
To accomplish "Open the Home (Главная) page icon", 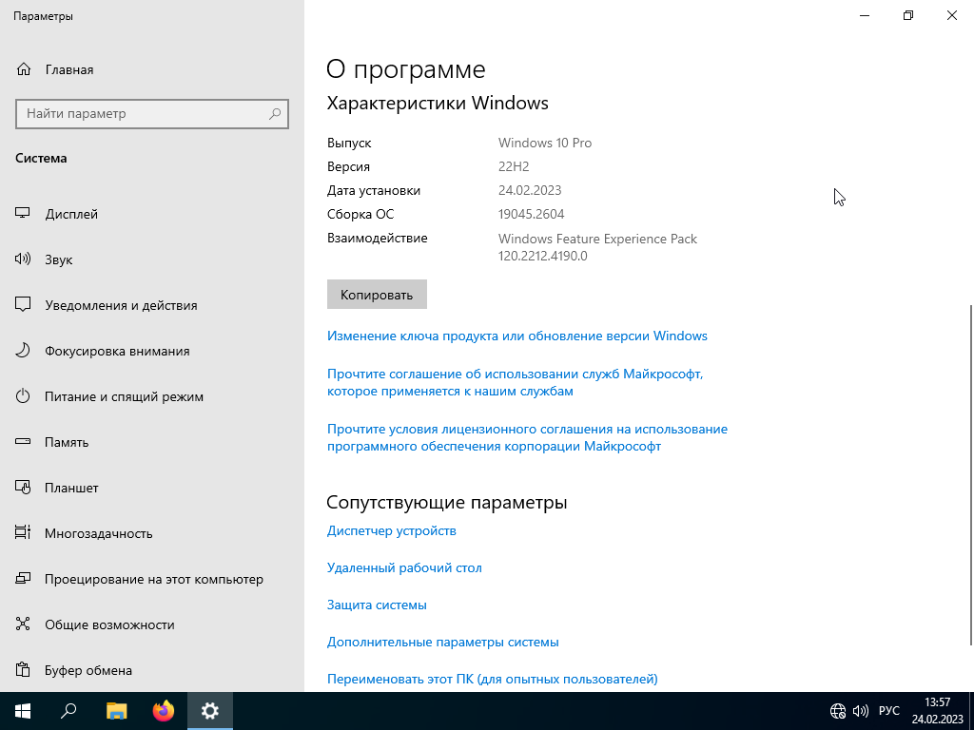I will click(24, 68).
